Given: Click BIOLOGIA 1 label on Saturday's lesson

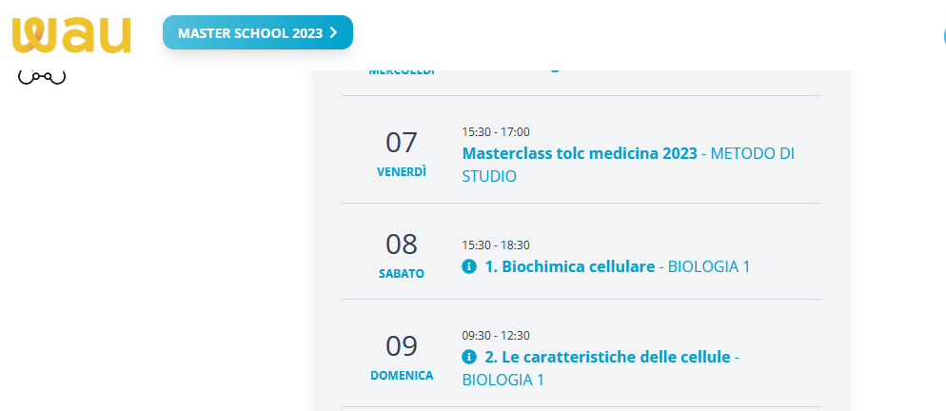Looking at the screenshot, I should coord(709,266).
